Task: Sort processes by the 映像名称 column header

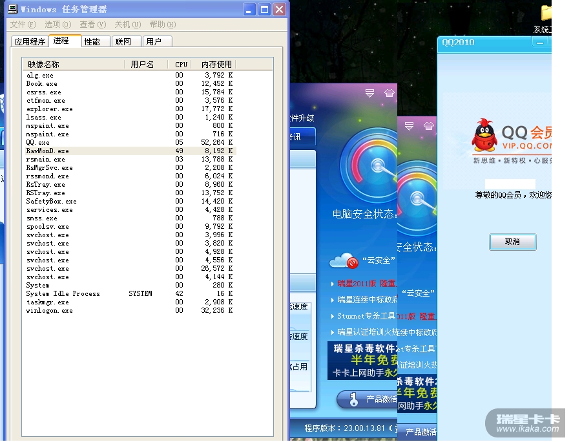Action: [73, 65]
